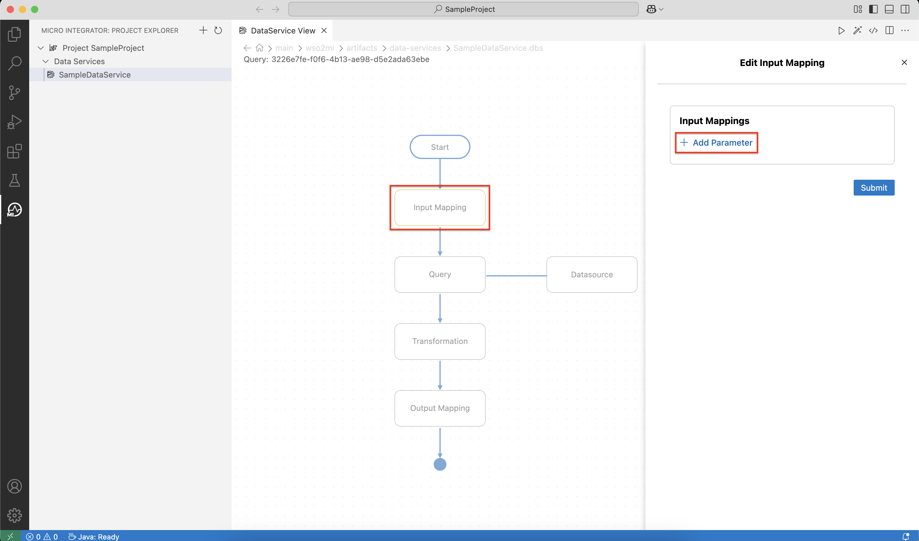Toggle the secondary side bar visibility
Viewport: 919px width, 541px height.
(x=905, y=9)
